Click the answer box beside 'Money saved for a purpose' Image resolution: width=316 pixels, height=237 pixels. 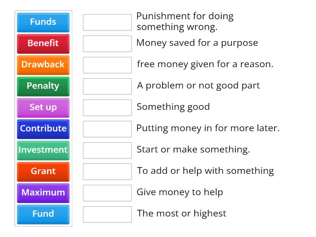click(x=107, y=43)
